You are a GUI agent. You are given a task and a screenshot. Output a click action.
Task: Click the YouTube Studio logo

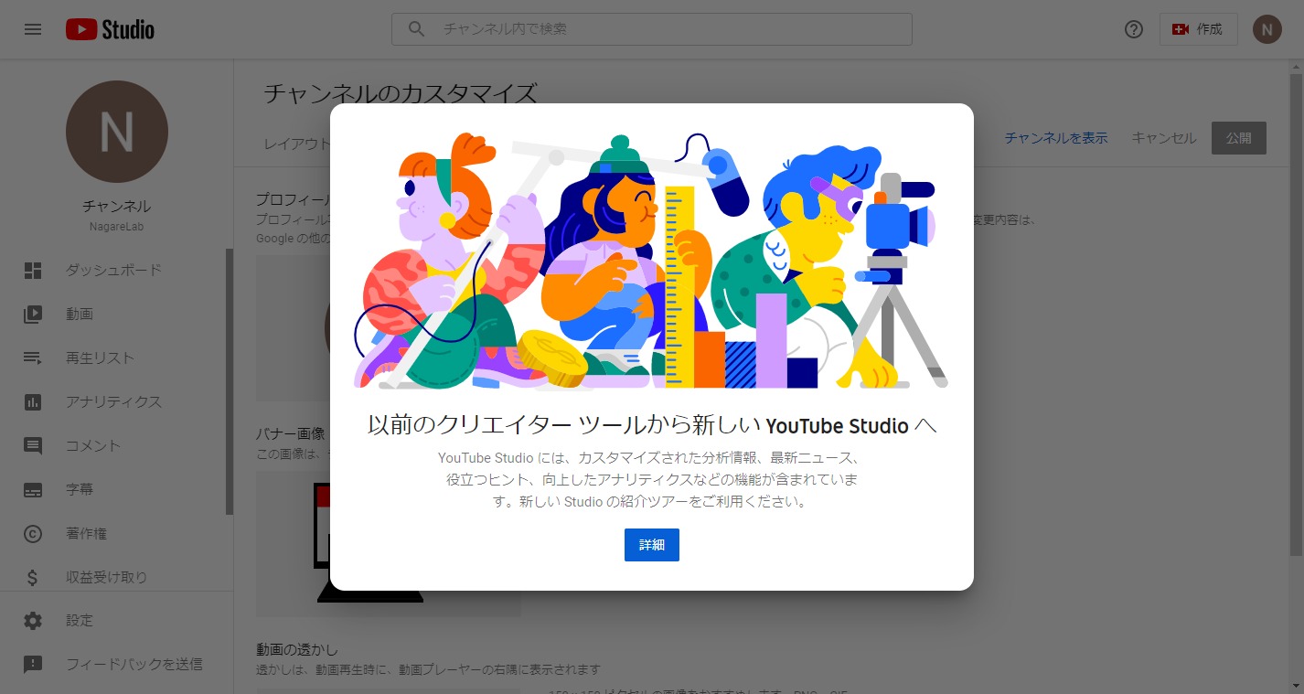110,29
